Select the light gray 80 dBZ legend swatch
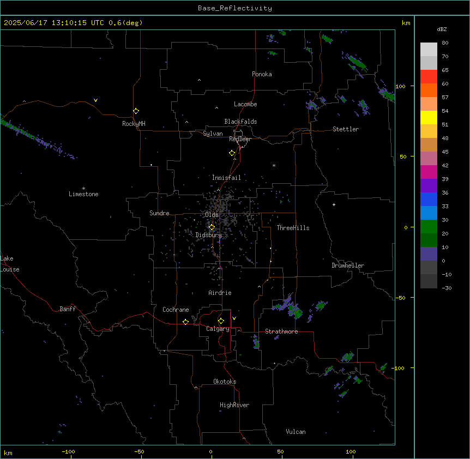Viewport: 470px width, 459px height. (x=429, y=49)
